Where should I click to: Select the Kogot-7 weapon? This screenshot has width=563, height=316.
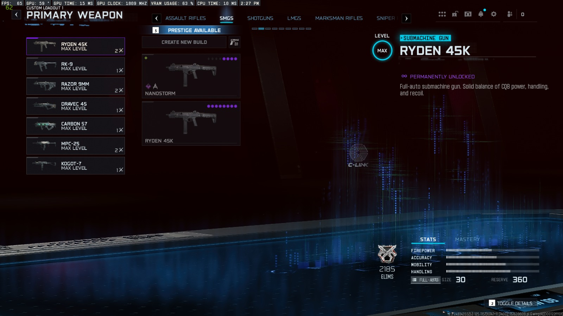click(x=76, y=166)
